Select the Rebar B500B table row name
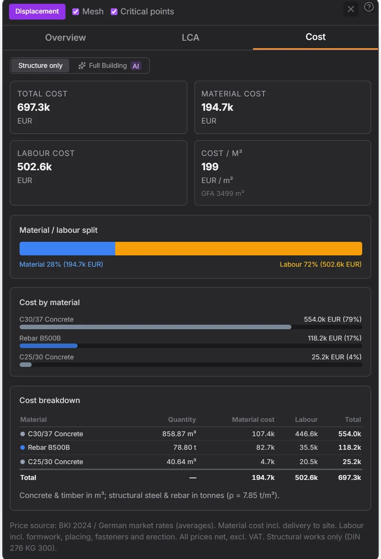381x559 pixels. [49, 448]
